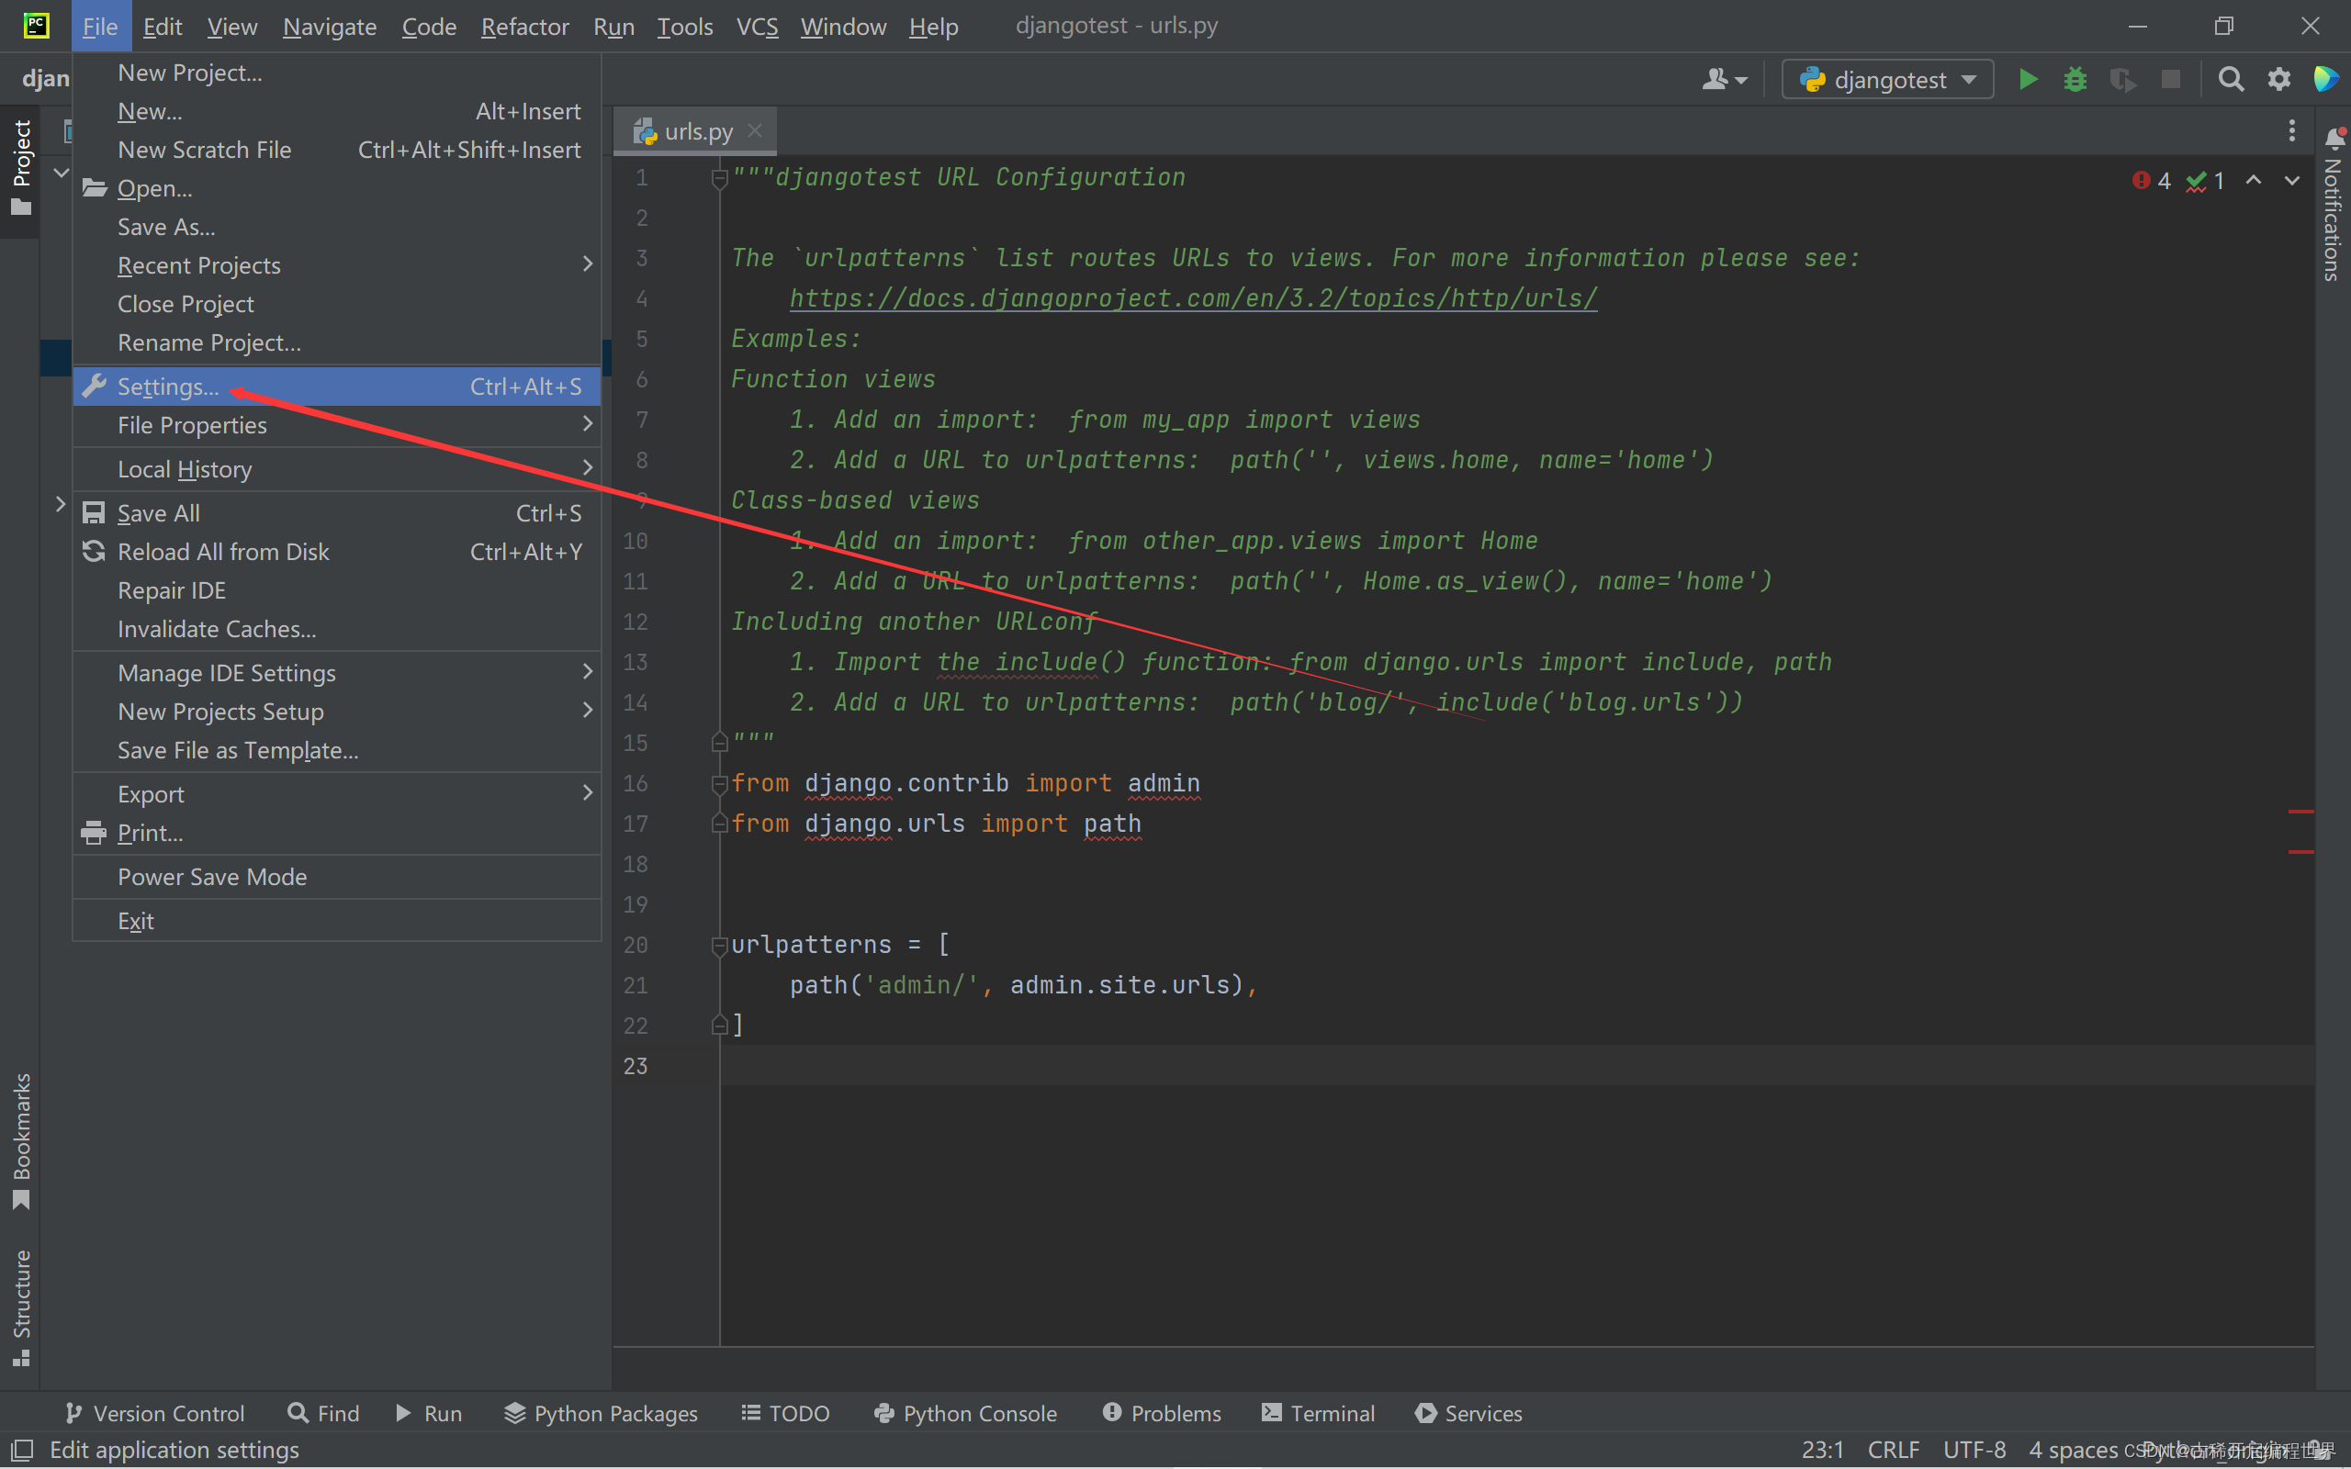2351x1469 pixels.
Task: Choose Repair IDE menu entry
Action: [337, 590]
